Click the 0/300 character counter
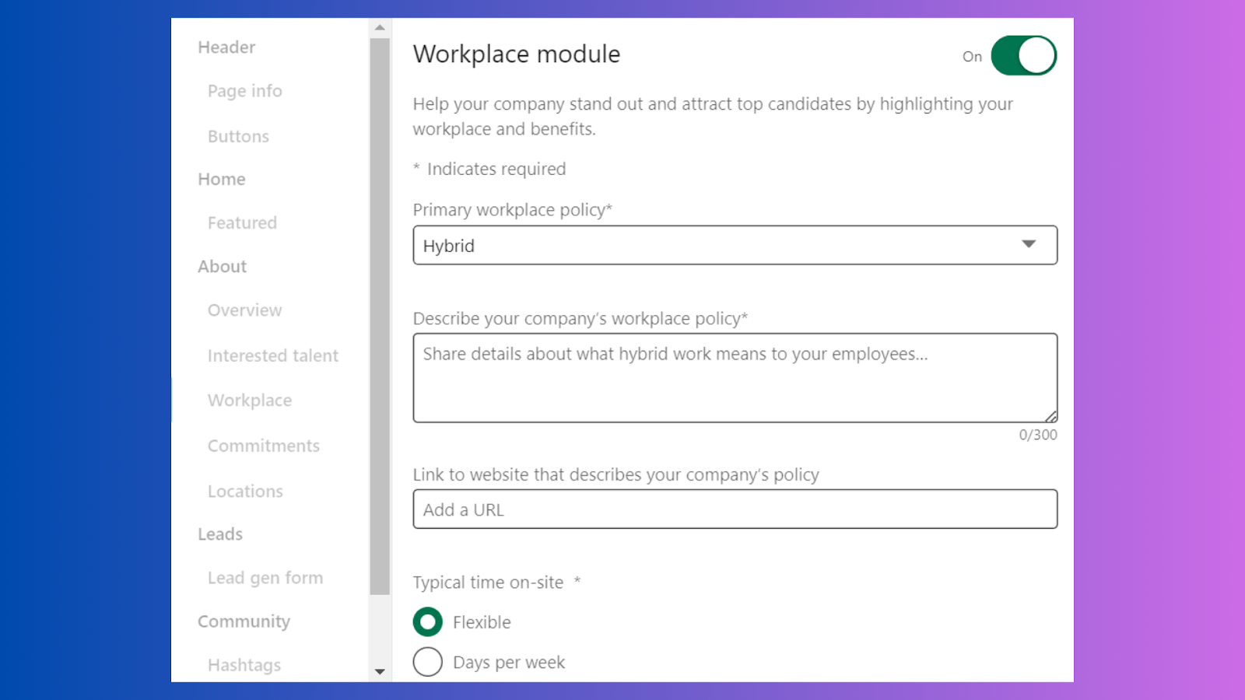Screen dimensions: 1245x700 coord(1038,435)
